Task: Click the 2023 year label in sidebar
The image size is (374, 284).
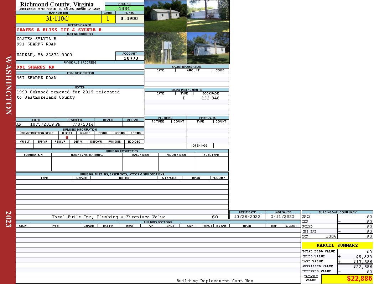Action: tap(8, 219)
